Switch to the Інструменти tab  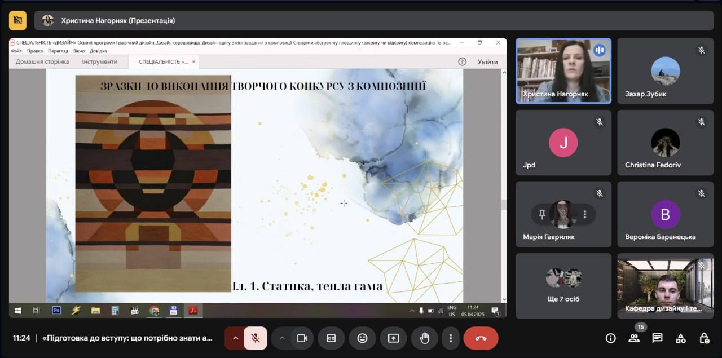[x=99, y=62]
